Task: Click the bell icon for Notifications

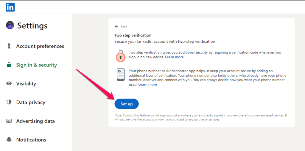Action: (x=9, y=139)
